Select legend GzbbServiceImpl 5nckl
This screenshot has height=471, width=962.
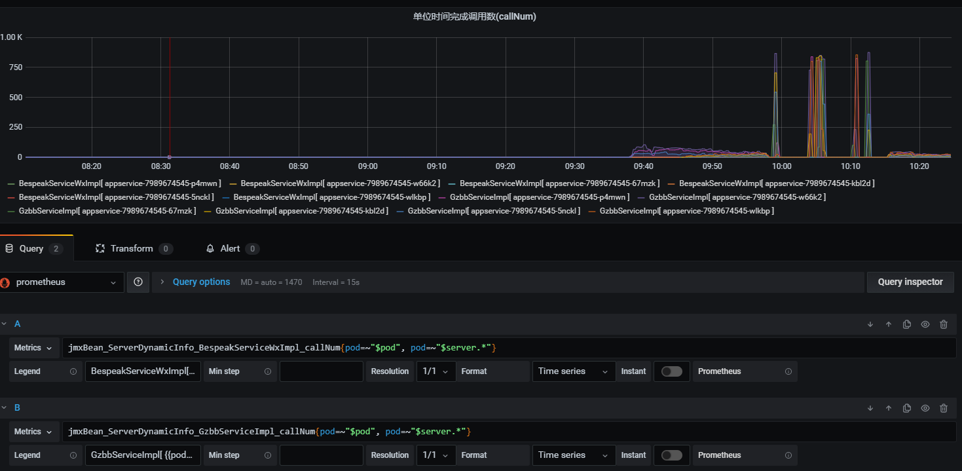[494, 211]
